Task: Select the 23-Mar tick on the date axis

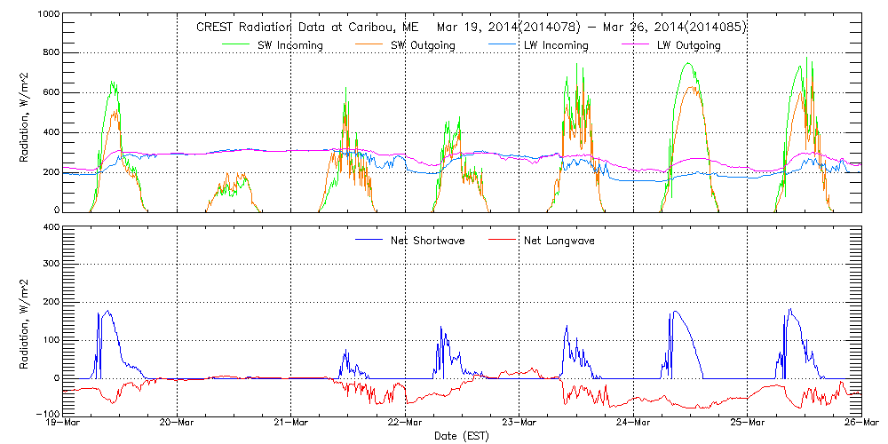Action: [x=519, y=424]
